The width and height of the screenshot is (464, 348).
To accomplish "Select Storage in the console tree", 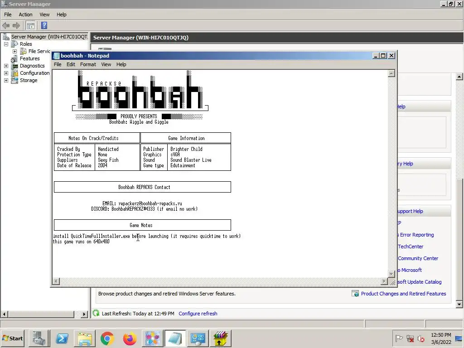I will (x=29, y=80).
